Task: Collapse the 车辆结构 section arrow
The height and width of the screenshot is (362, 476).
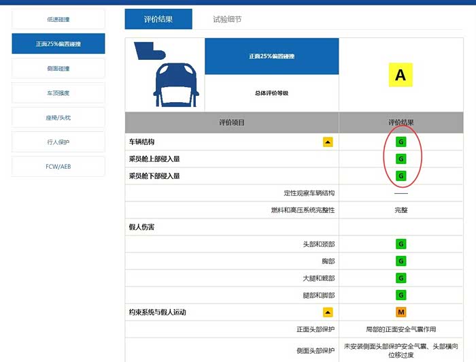Action: 328,142
